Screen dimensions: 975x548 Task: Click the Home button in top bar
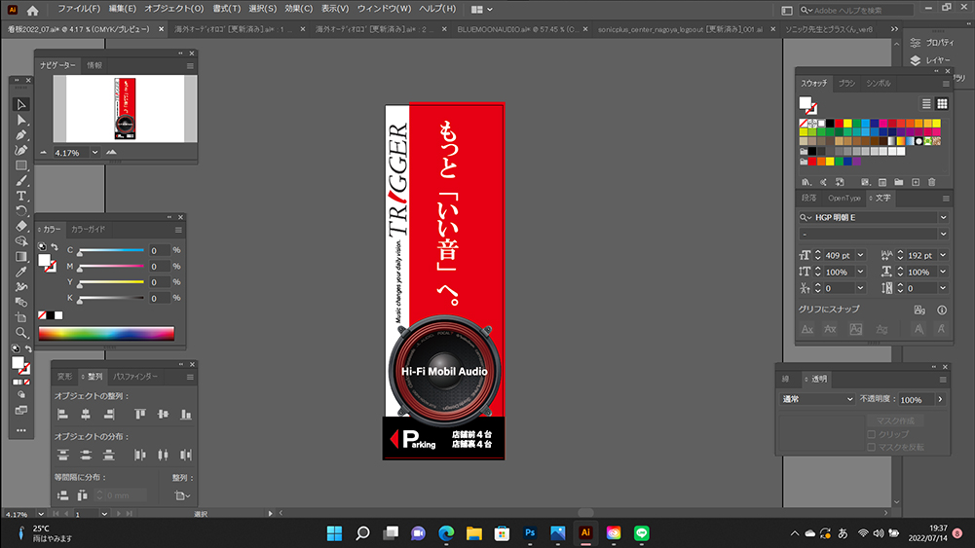coord(32,10)
